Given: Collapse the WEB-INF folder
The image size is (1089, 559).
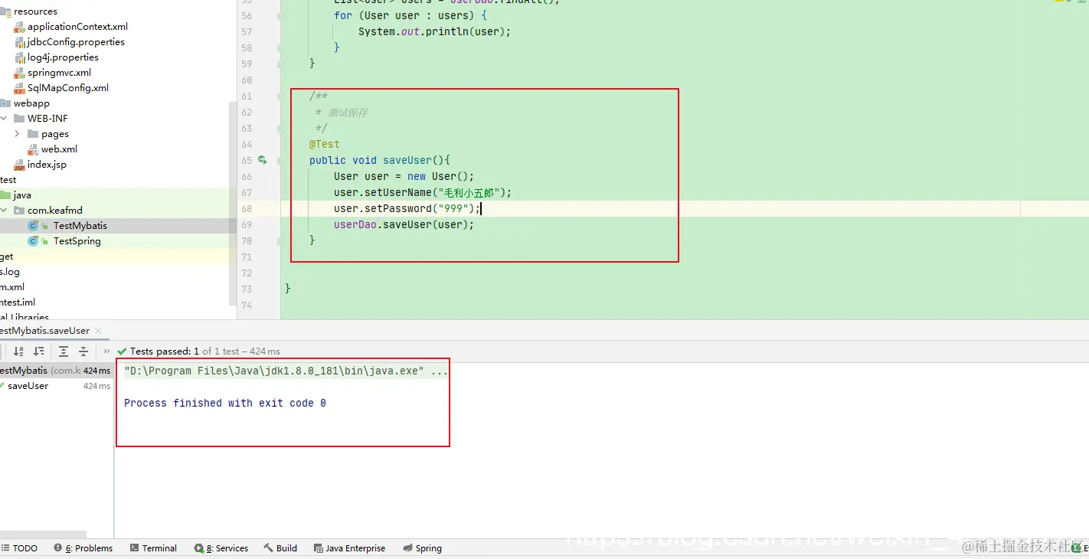Looking at the screenshot, I should click(4, 119).
